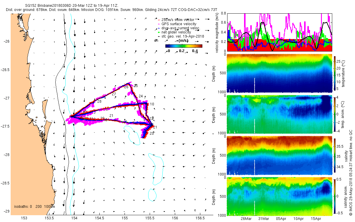
Task: Click the temp. anom. colorbar scale
Action: tap(335, 114)
